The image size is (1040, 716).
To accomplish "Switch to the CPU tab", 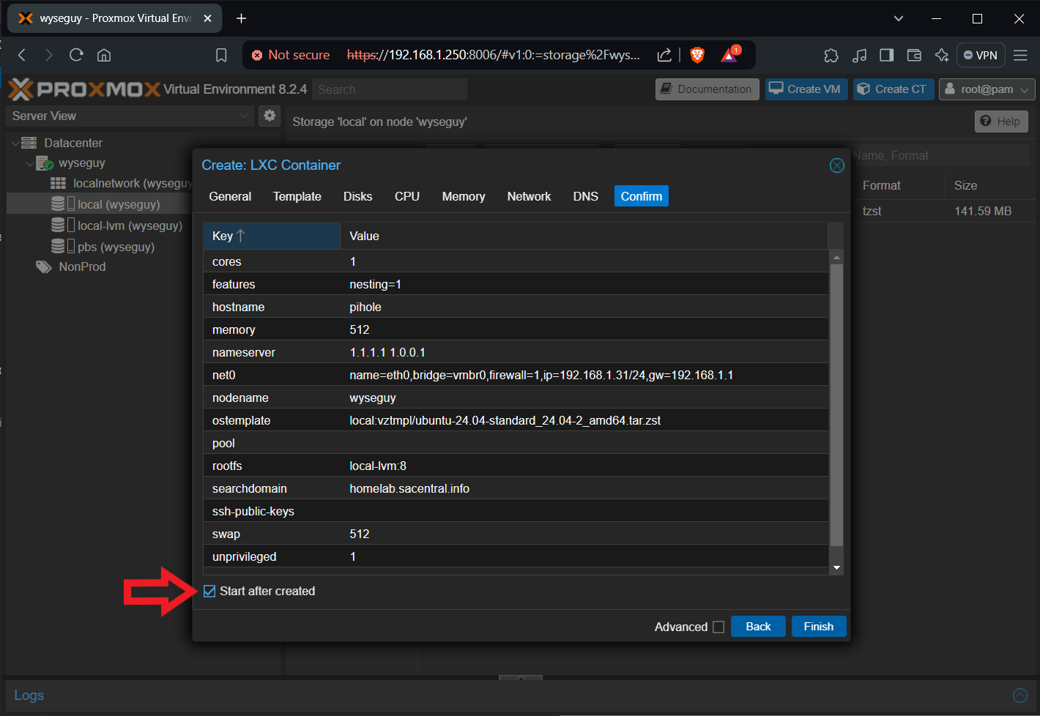I will [407, 196].
